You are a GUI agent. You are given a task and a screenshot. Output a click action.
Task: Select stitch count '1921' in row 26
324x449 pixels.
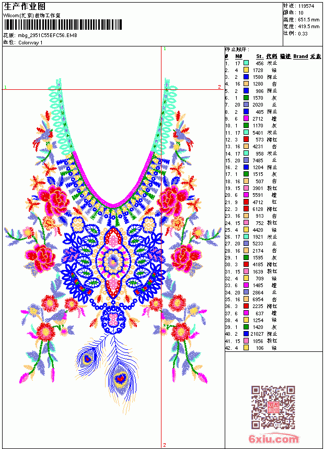coord(258,237)
